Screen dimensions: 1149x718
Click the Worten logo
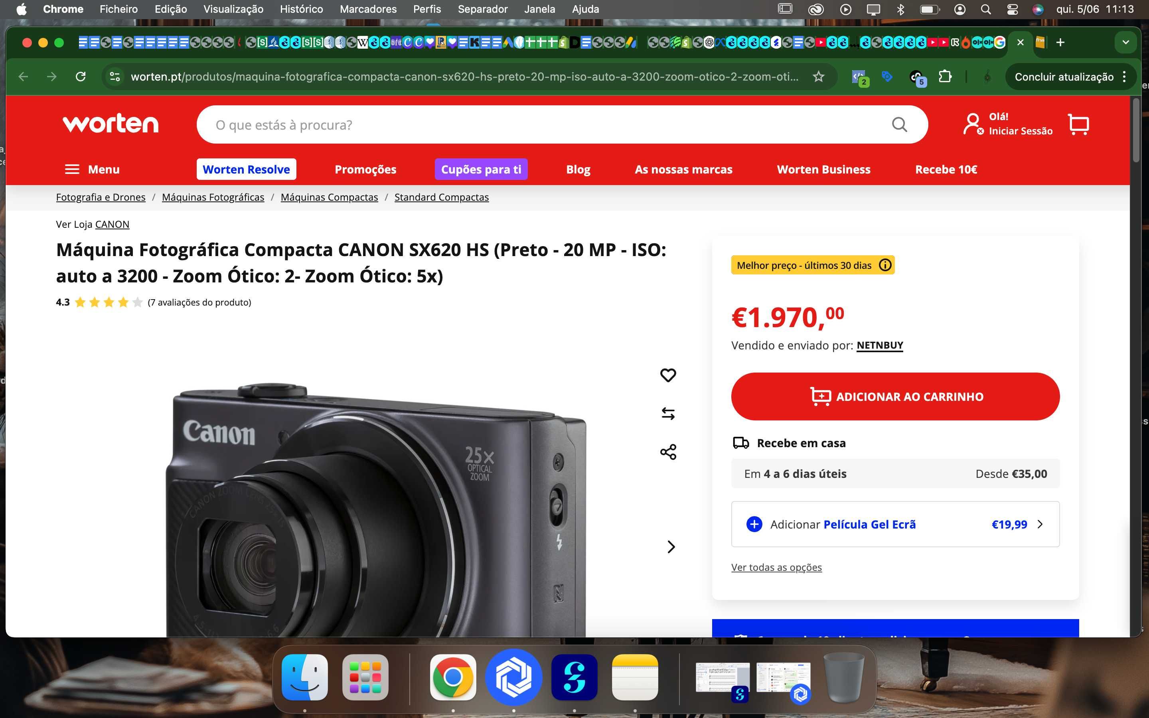point(110,124)
